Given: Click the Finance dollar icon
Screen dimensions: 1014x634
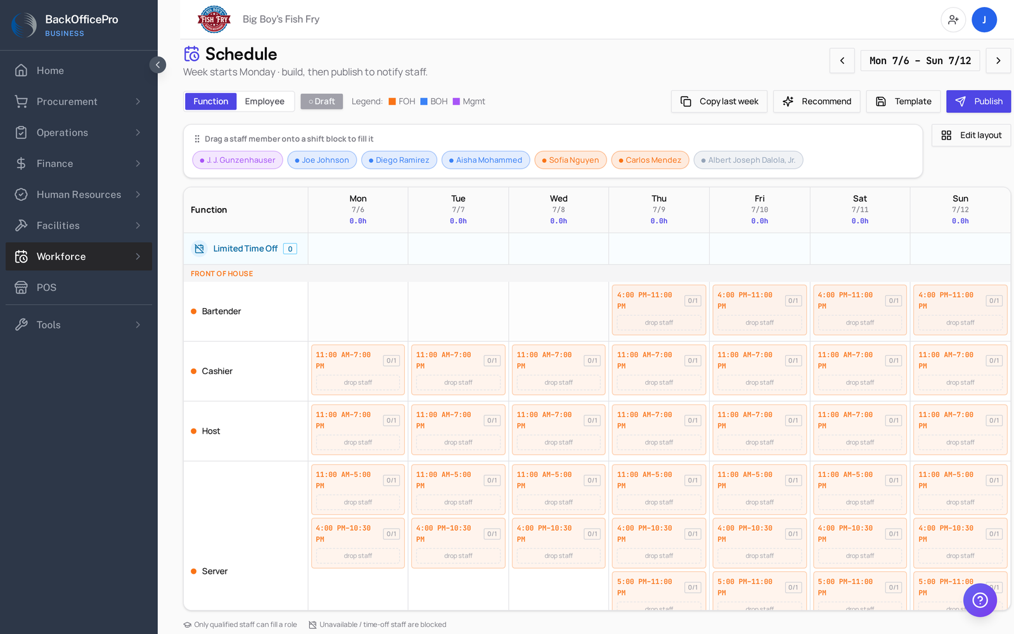Looking at the screenshot, I should 21,164.
